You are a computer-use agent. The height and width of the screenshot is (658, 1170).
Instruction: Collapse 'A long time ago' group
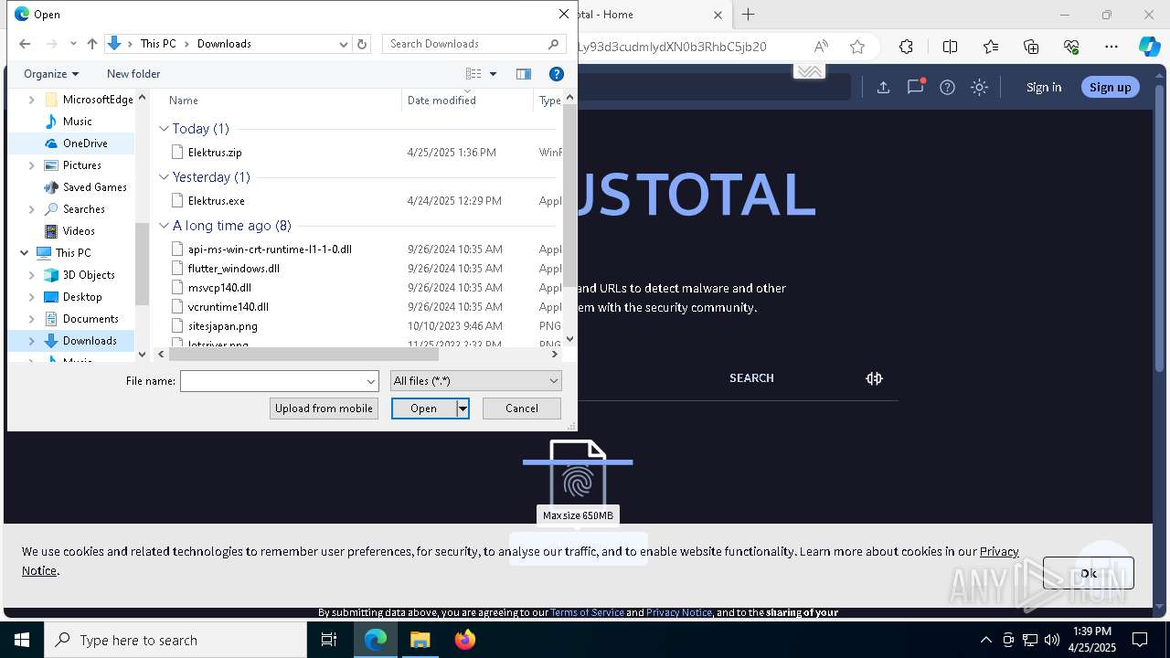pyautogui.click(x=165, y=226)
